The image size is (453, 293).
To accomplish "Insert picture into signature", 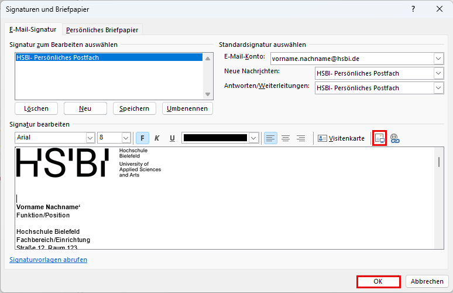I will [x=380, y=138].
